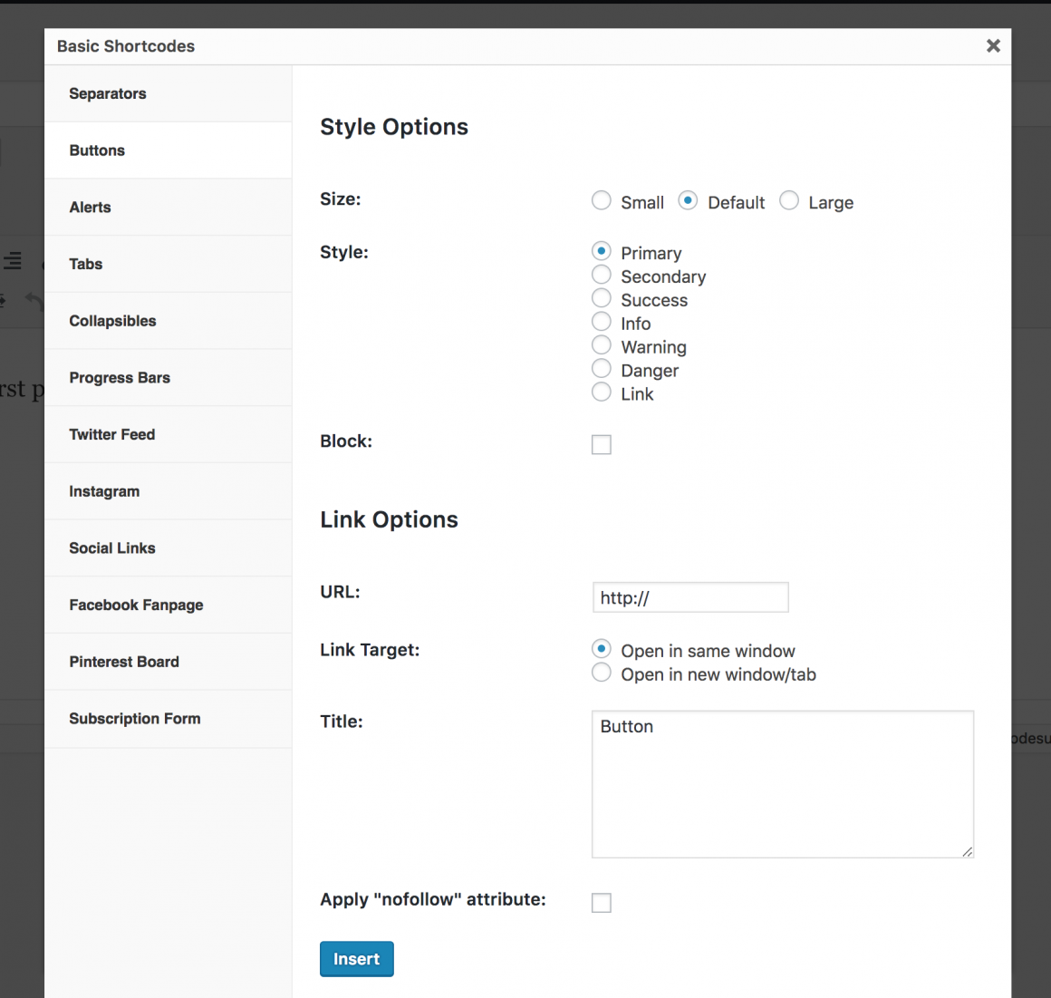Image resolution: width=1051 pixels, height=998 pixels.
Task: Open the Collapsibles options
Action: click(x=112, y=320)
